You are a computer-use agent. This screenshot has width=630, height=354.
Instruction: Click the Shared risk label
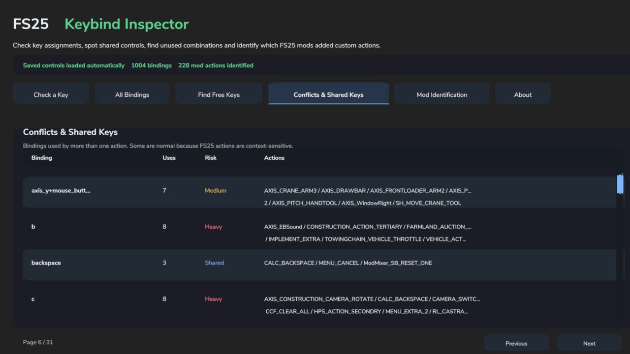(214, 263)
